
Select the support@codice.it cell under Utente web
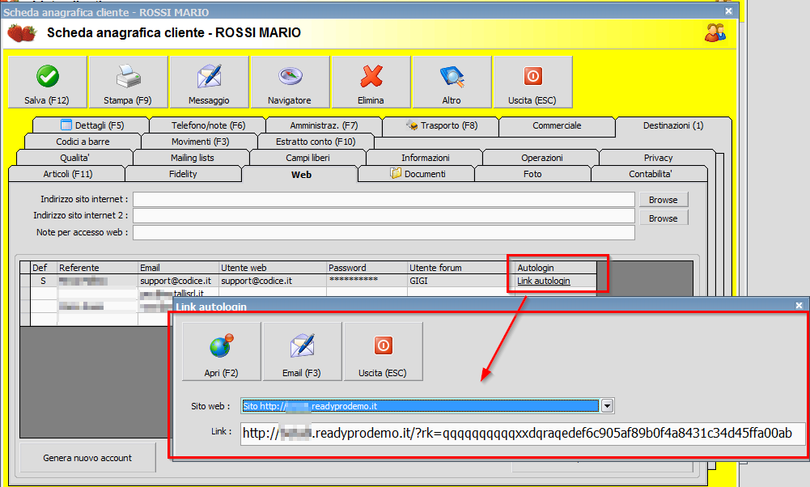(x=273, y=281)
